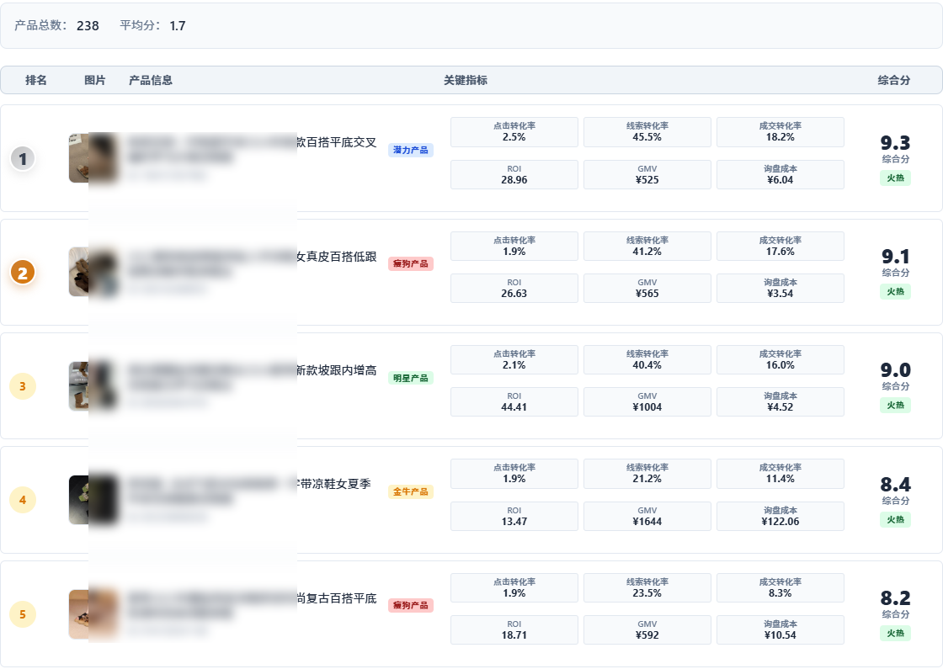Click the 明星产品 tag
The height and width of the screenshot is (669, 943).
(x=411, y=379)
